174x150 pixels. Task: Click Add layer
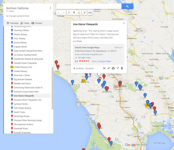point(13,23)
